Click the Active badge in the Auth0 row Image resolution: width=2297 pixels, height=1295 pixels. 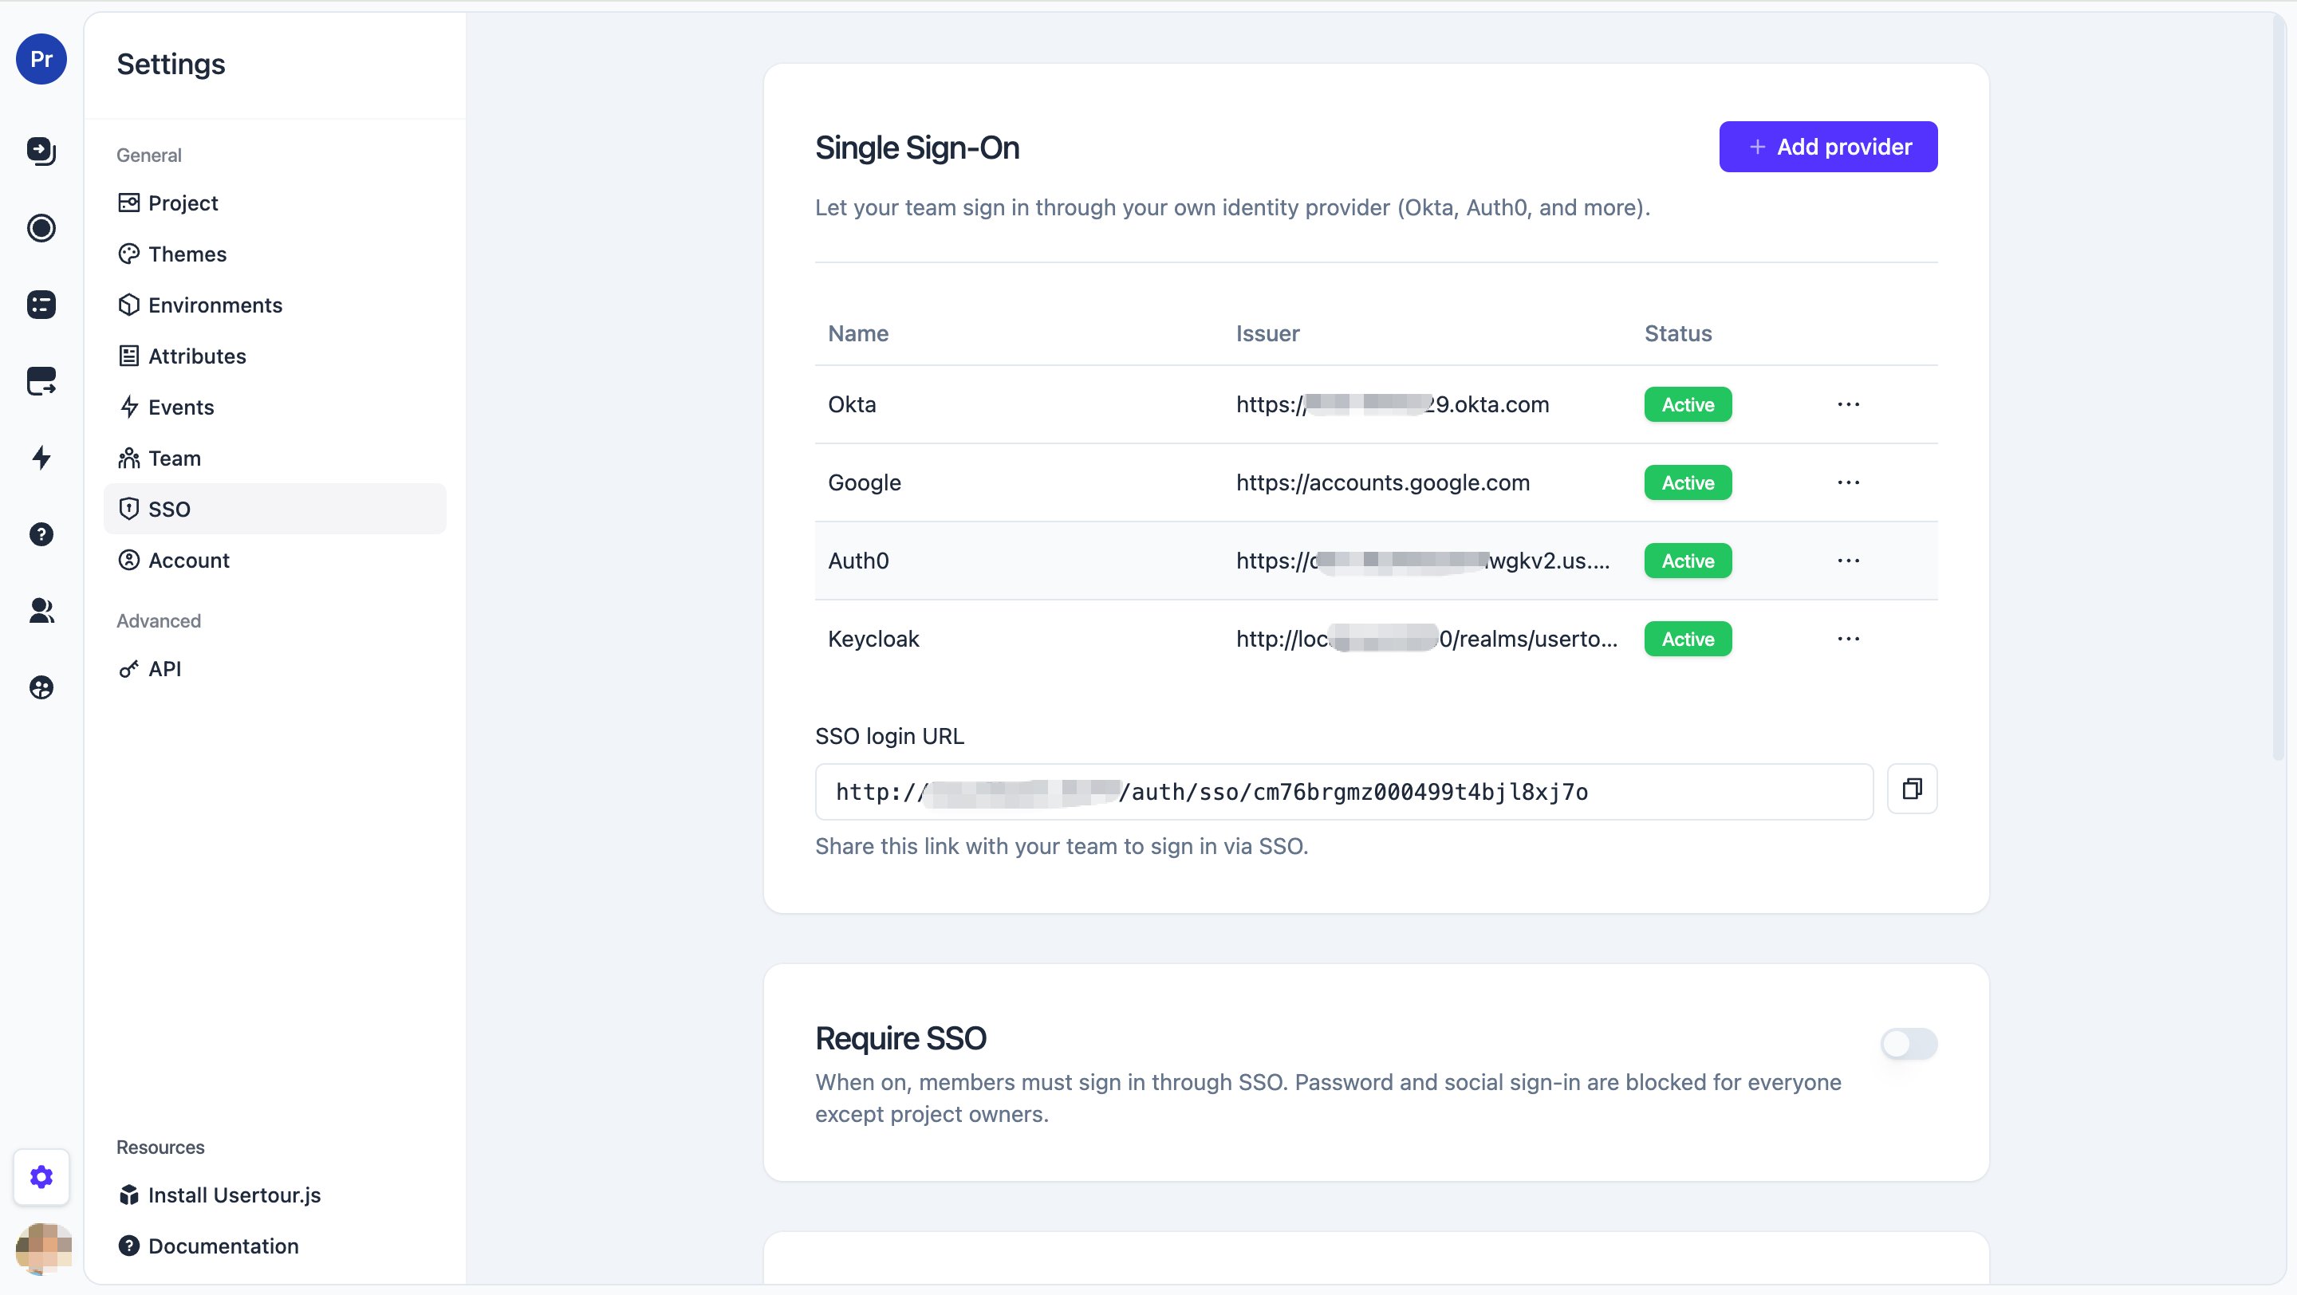point(1688,561)
